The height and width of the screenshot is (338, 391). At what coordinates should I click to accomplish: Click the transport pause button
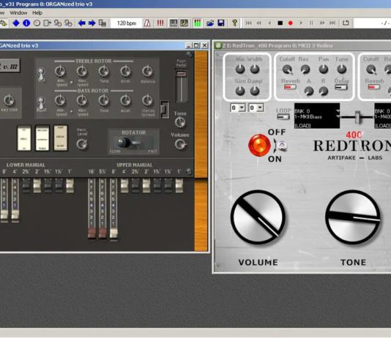(x=311, y=23)
